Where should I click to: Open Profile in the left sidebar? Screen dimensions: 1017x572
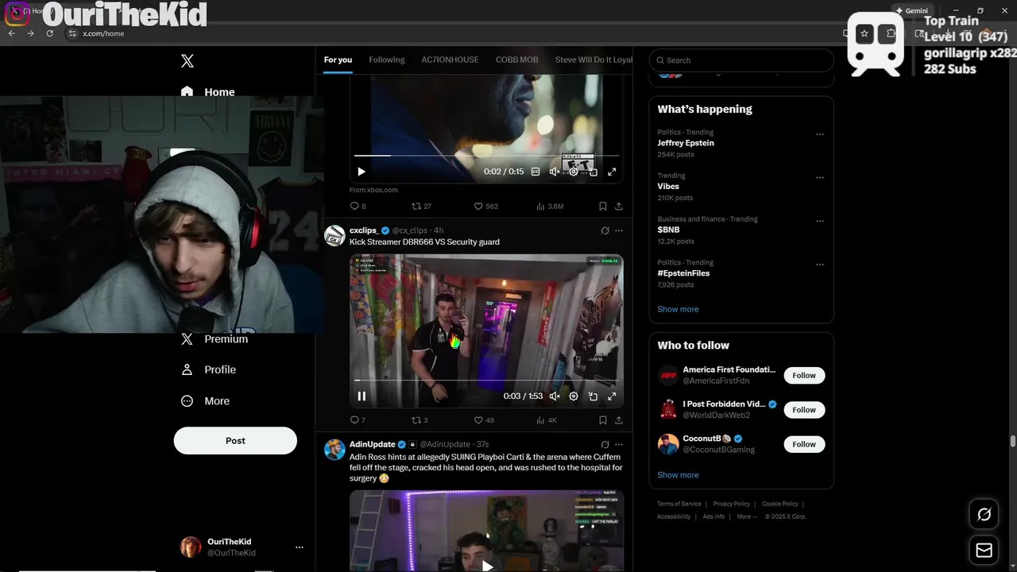208,370
